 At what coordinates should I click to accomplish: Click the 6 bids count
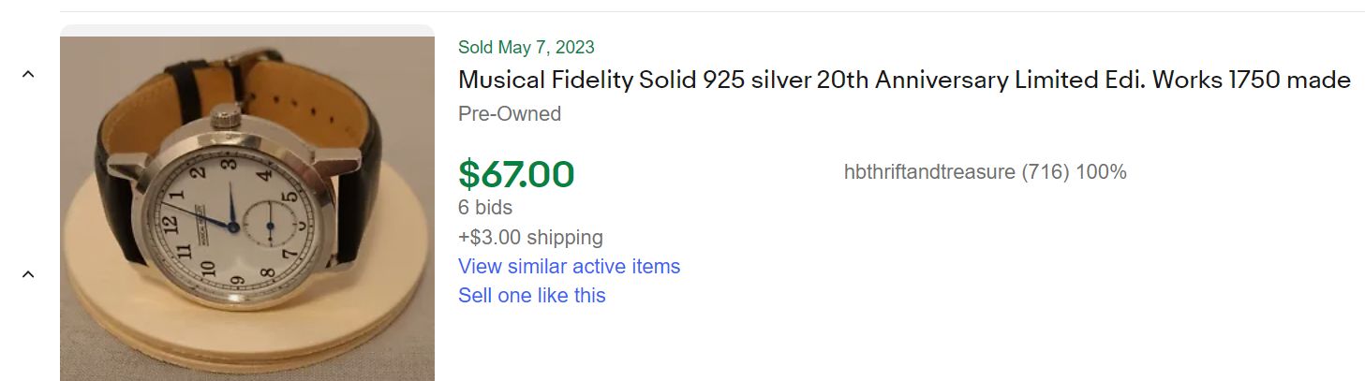485,207
